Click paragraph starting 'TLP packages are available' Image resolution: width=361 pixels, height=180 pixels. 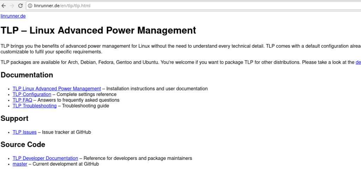(x=181, y=62)
